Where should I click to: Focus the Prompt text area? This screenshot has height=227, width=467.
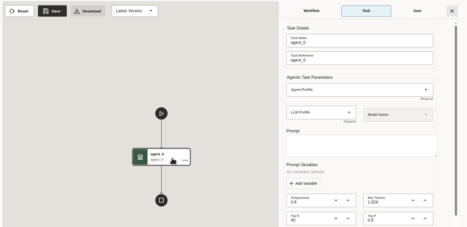[361, 145]
